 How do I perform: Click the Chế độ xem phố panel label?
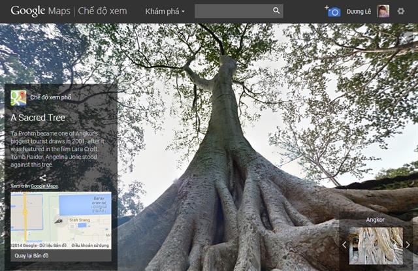(x=50, y=97)
